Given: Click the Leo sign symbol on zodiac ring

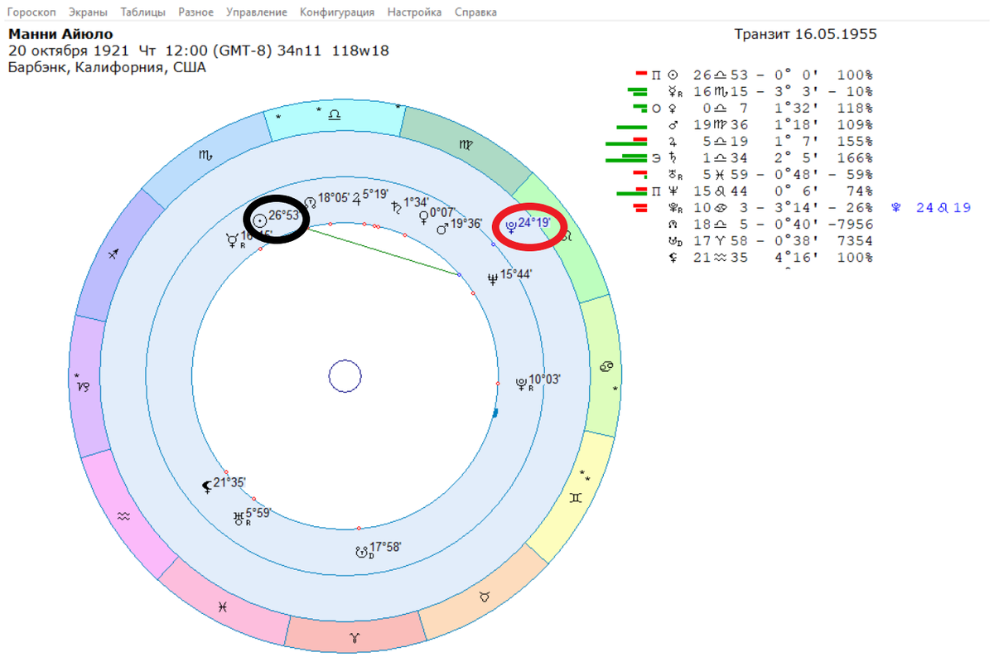Looking at the screenshot, I should [568, 237].
